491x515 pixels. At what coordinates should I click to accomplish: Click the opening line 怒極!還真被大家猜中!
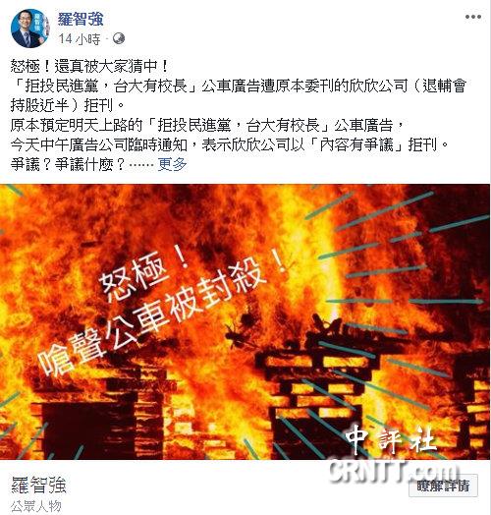pyautogui.click(x=89, y=67)
